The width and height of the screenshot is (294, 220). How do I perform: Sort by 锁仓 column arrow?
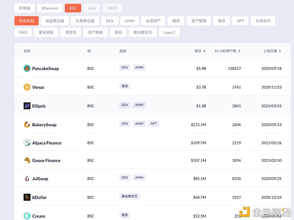204,51
